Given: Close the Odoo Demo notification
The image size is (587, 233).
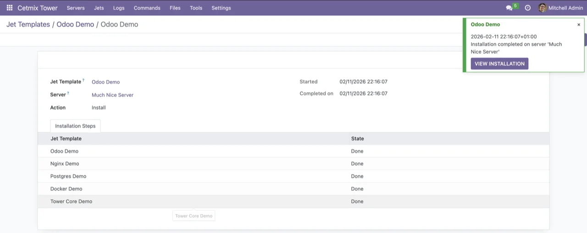Looking at the screenshot, I should pyautogui.click(x=579, y=25).
